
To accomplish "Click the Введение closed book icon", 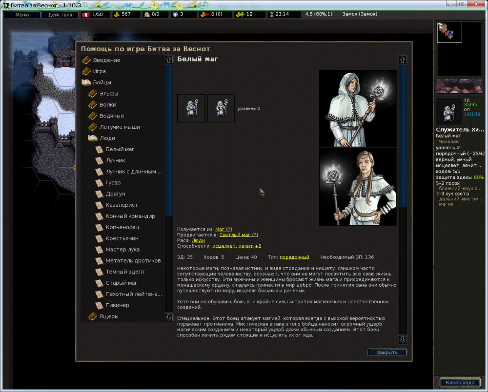I will (86, 60).
